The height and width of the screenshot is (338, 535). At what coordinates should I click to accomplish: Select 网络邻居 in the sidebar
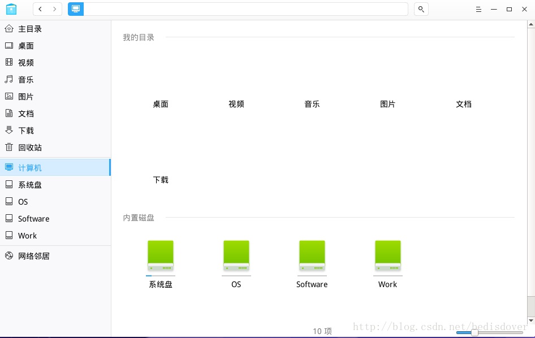33,256
